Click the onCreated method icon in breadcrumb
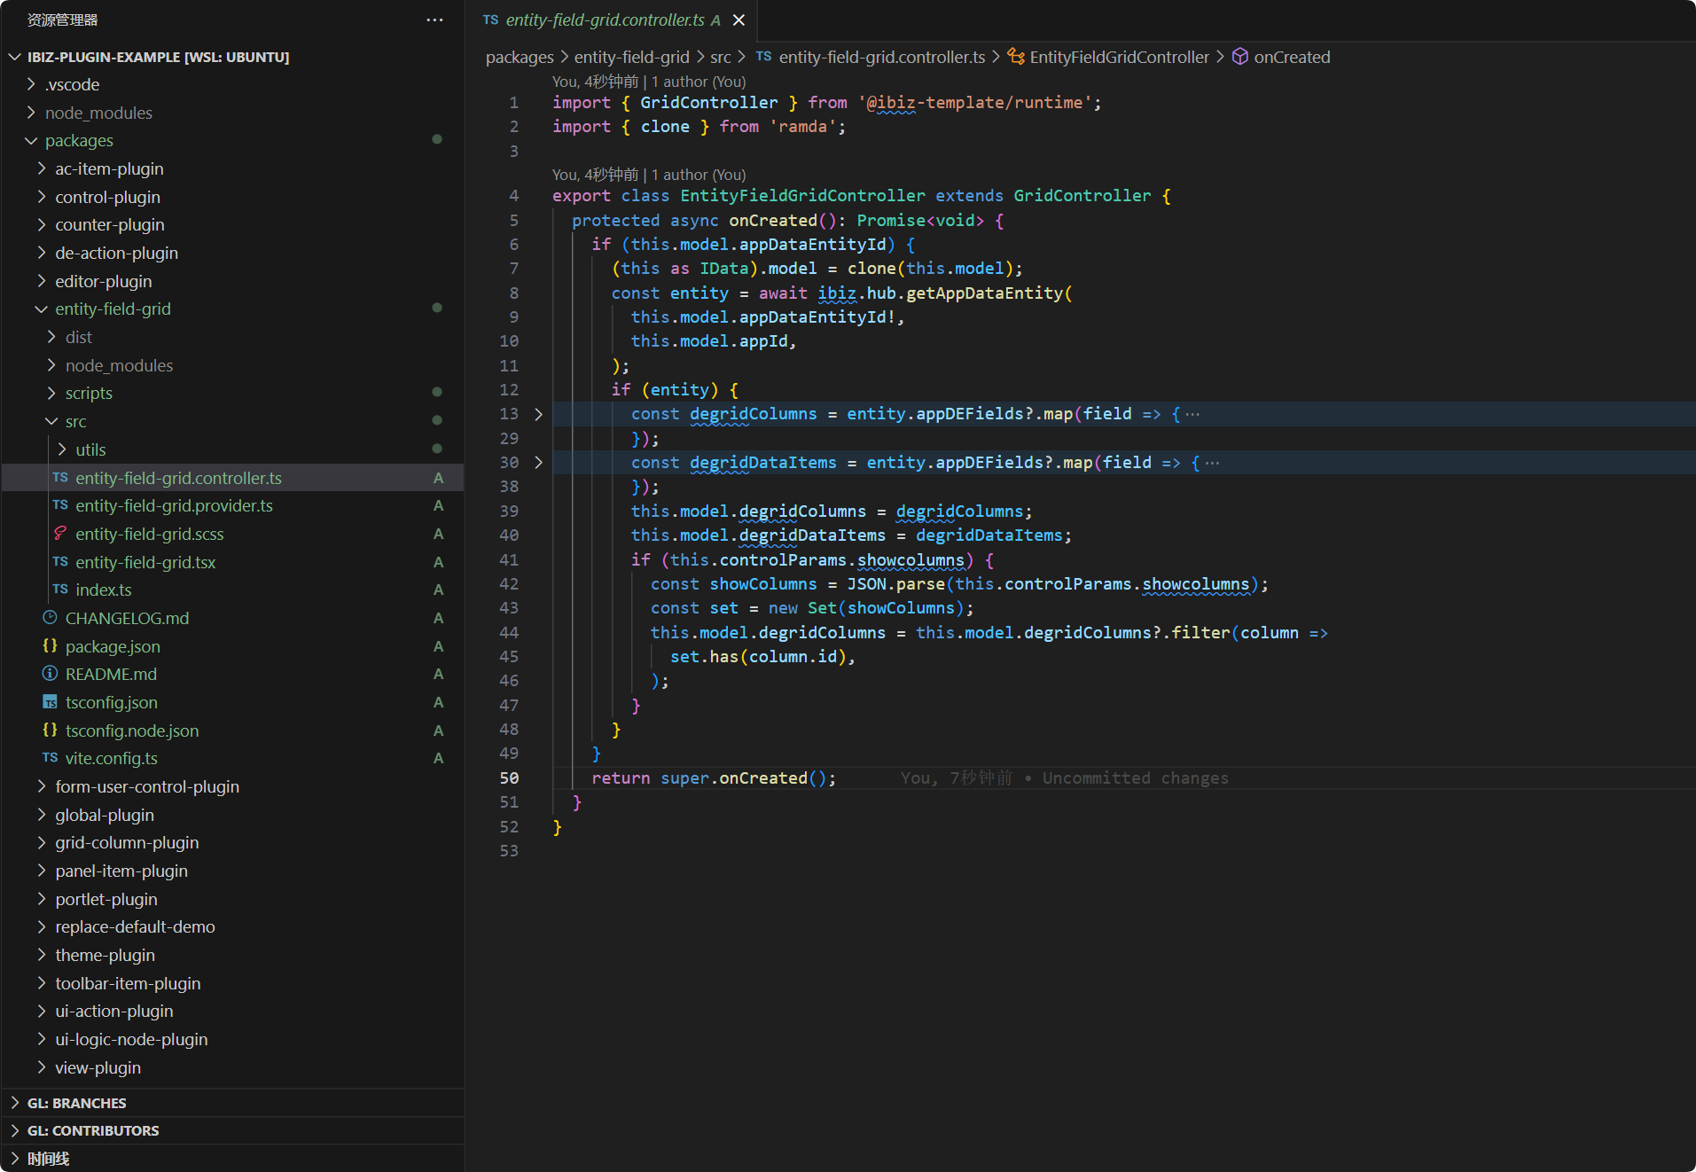This screenshot has width=1696, height=1172. 1239,57
